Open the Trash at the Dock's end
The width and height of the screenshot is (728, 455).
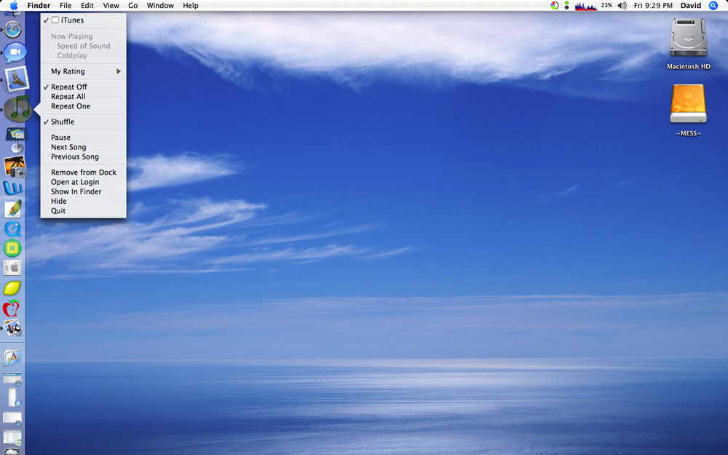12,451
